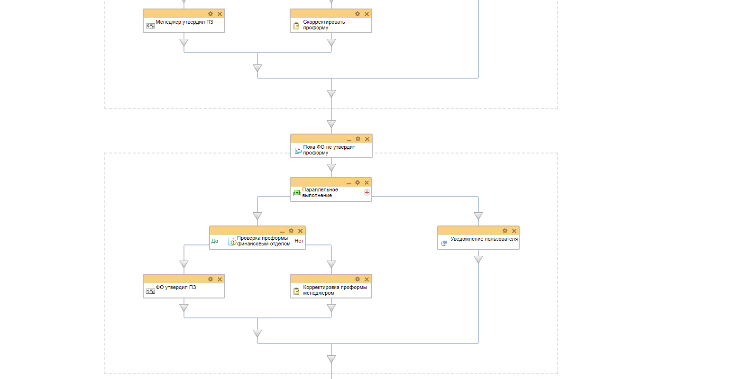Delete the ФО утвердил ПЗ block
The width and height of the screenshot is (752, 379).
[x=220, y=279]
